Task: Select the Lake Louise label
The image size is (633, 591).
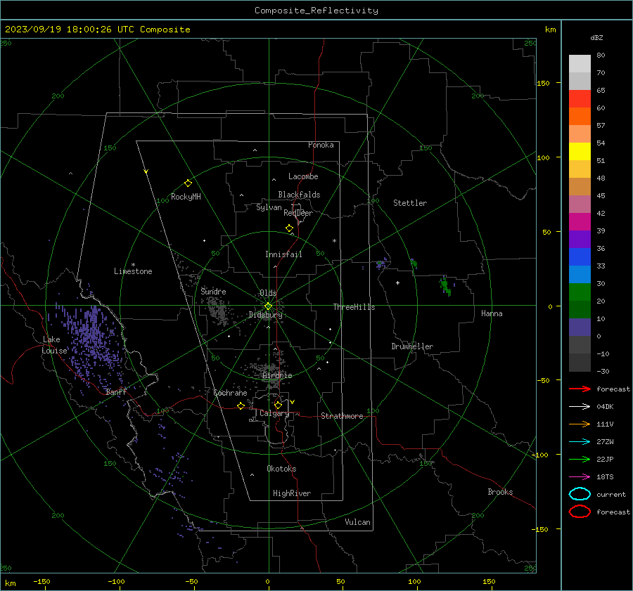Action: (54, 345)
